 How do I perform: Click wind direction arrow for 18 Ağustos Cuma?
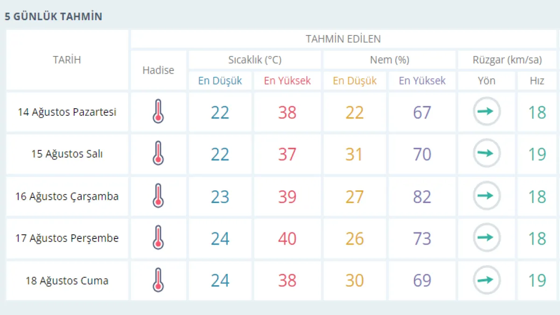click(487, 280)
